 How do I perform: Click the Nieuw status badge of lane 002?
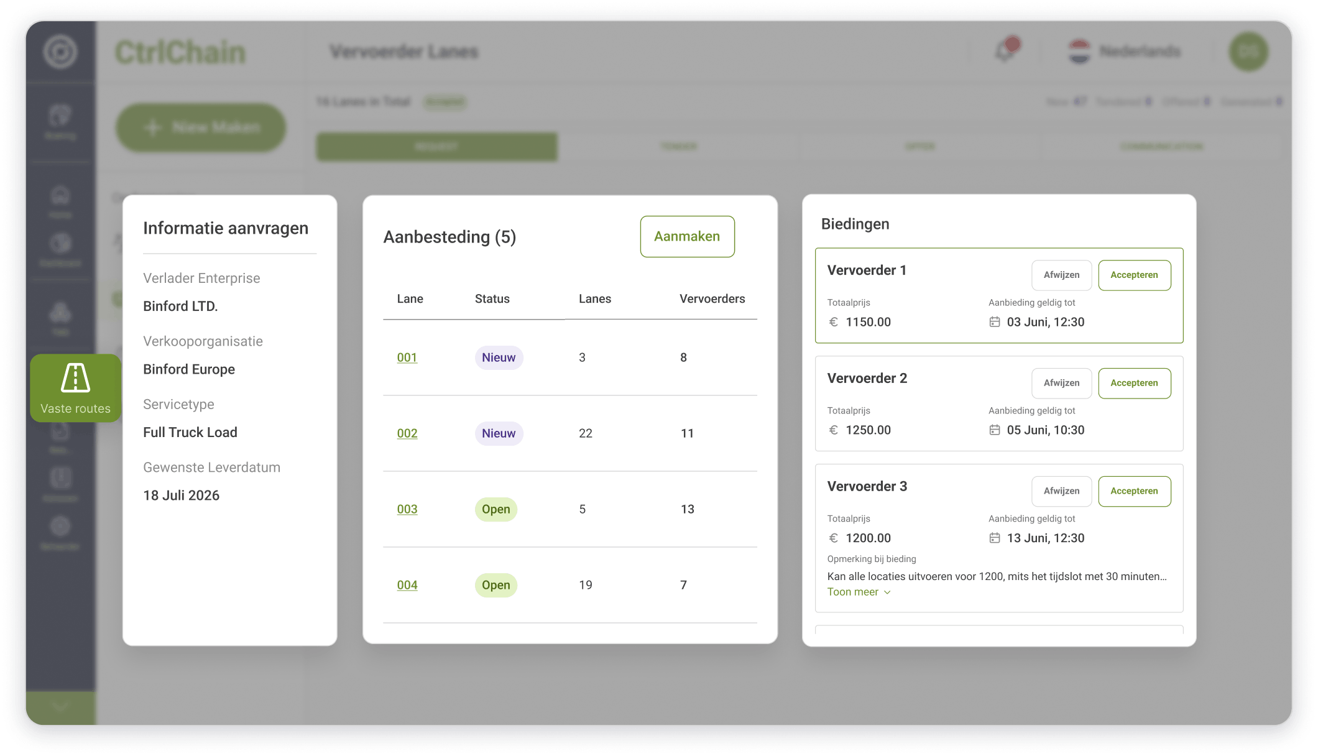499,433
